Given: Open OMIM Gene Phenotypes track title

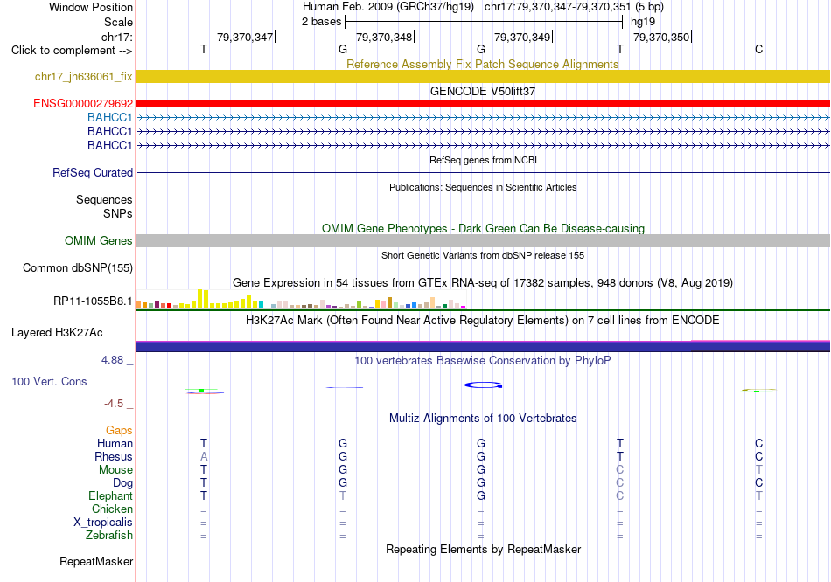Looking at the screenshot, I should [484, 228].
